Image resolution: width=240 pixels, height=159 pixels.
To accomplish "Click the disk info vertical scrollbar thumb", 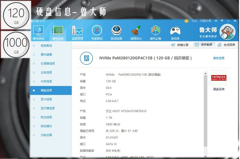I will (205, 111).
